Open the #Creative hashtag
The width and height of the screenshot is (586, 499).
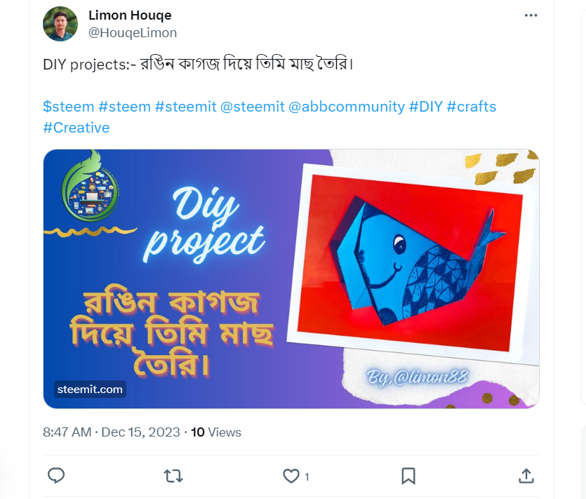coord(76,128)
